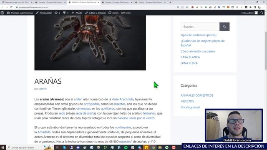Viewport: 267px width, 150px height.
Task: Switch to Featured Image from URL tab
Action: (x=17, y=2)
